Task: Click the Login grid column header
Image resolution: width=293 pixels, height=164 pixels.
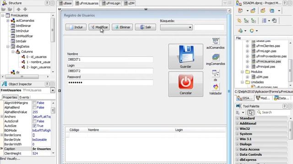Action: pyautogui.click(x=200, y=130)
